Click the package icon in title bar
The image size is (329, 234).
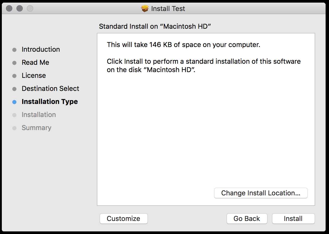point(145,9)
